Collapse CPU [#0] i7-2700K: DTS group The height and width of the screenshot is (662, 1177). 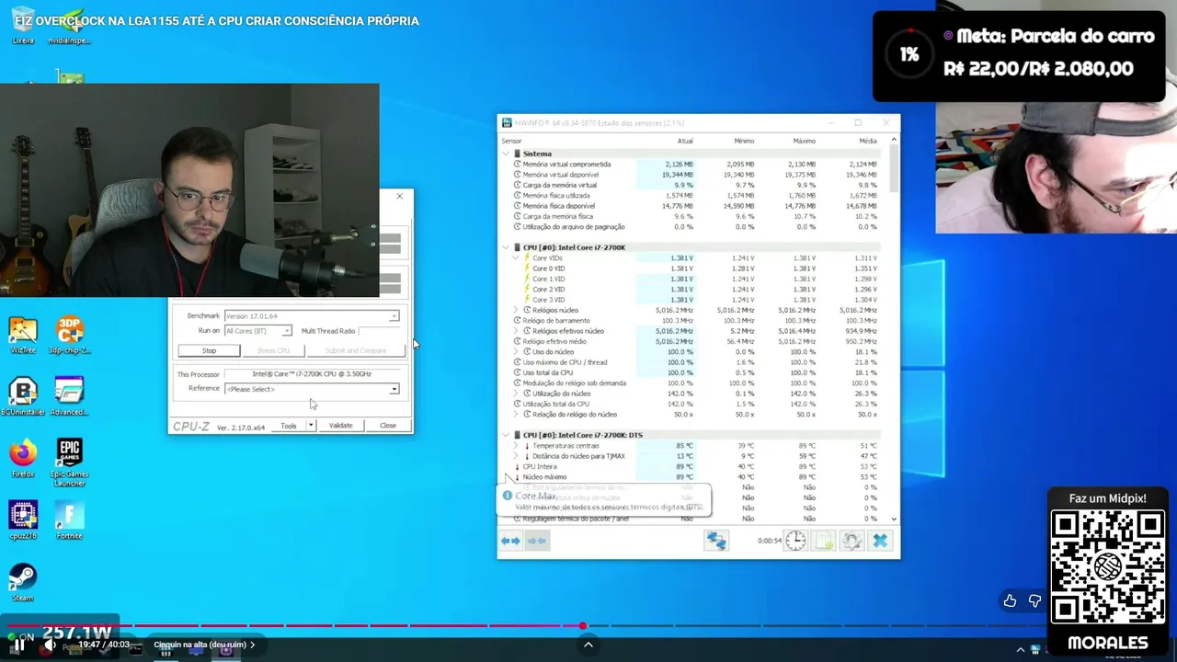point(506,435)
